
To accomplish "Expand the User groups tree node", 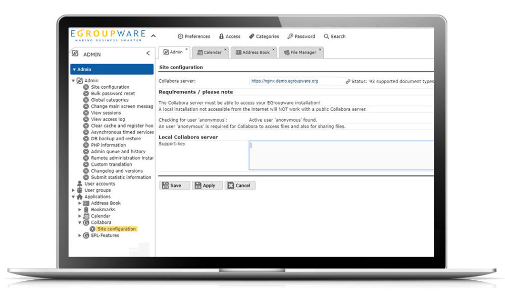I will click(73, 191).
